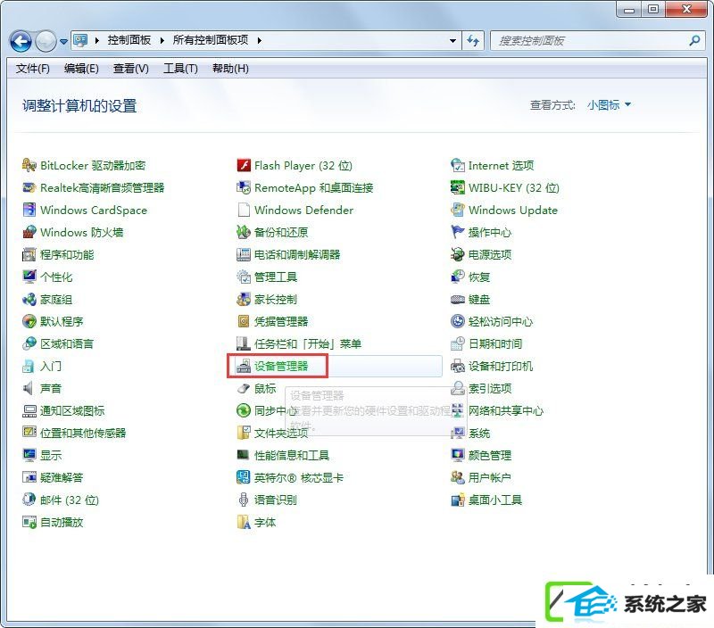This screenshot has width=714, height=628.
Task: Click the Internet 选项 icon
Action: (x=458, y=165)
